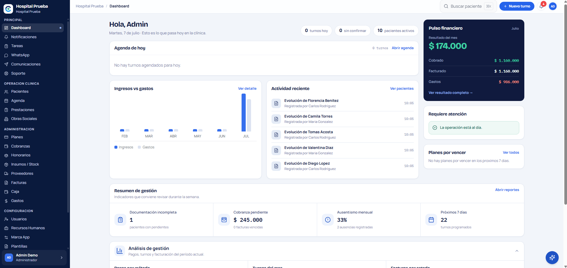The width and height of the screenshot is (567, 268).
Task: Click the JUL income bar in chart
Action: [244, 113]
